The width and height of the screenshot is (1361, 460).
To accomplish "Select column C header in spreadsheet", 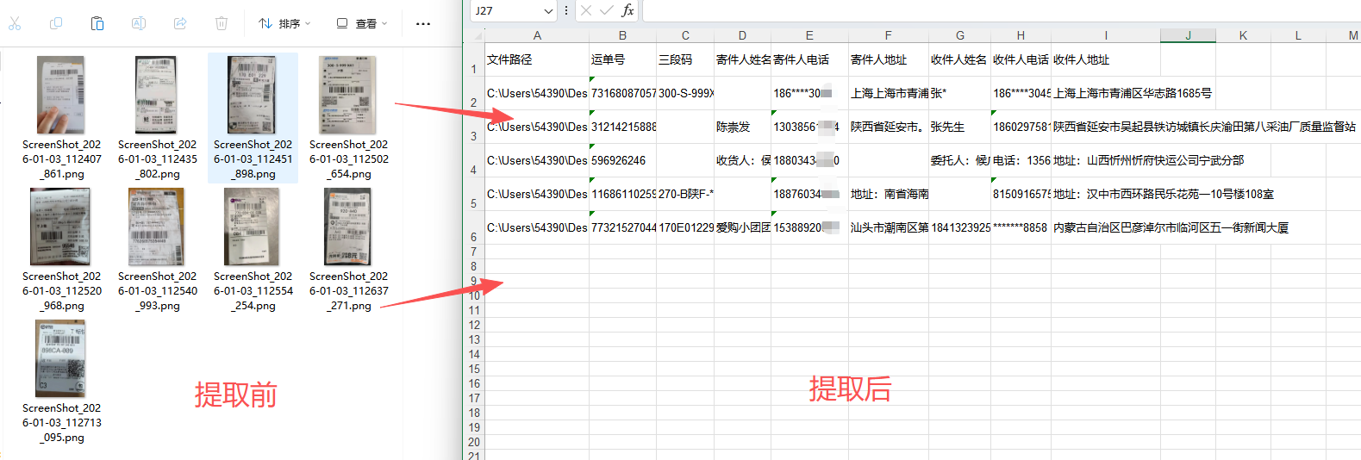I will click(685, 35).
